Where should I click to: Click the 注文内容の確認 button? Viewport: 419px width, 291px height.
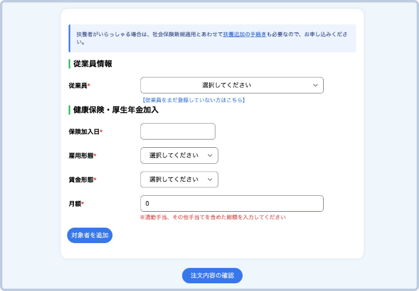[212, 276]
